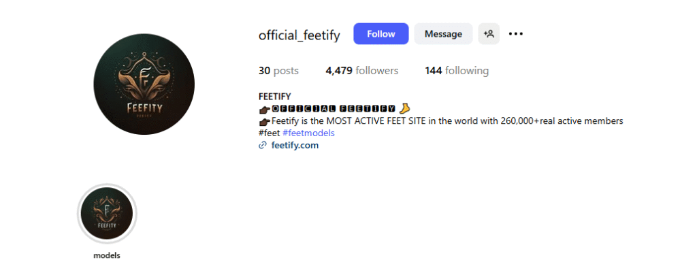
Task: Open the #feetmodels hashtag link
Action: 308,133
